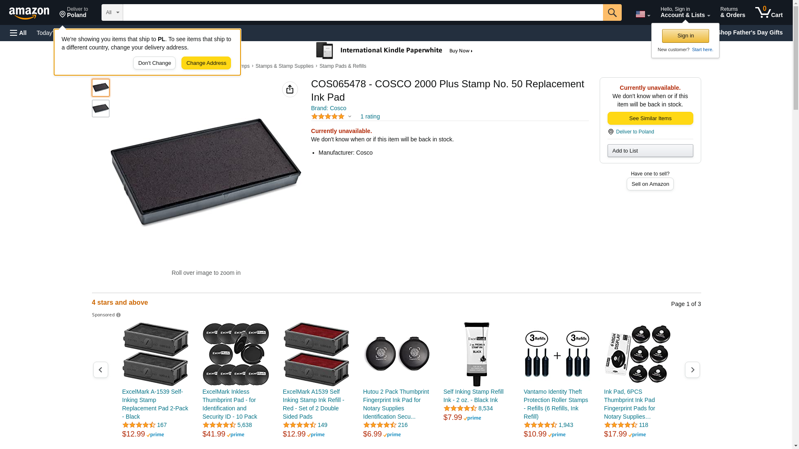Go to next carousel page
The image size is (799, 449).
coord(692,370)
